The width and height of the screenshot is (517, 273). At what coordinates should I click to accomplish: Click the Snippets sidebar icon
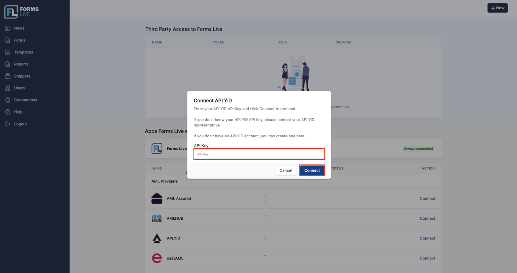[x=7, y=76]
